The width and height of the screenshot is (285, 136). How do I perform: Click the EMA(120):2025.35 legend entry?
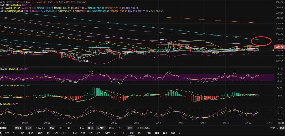[x=100, y=11]
